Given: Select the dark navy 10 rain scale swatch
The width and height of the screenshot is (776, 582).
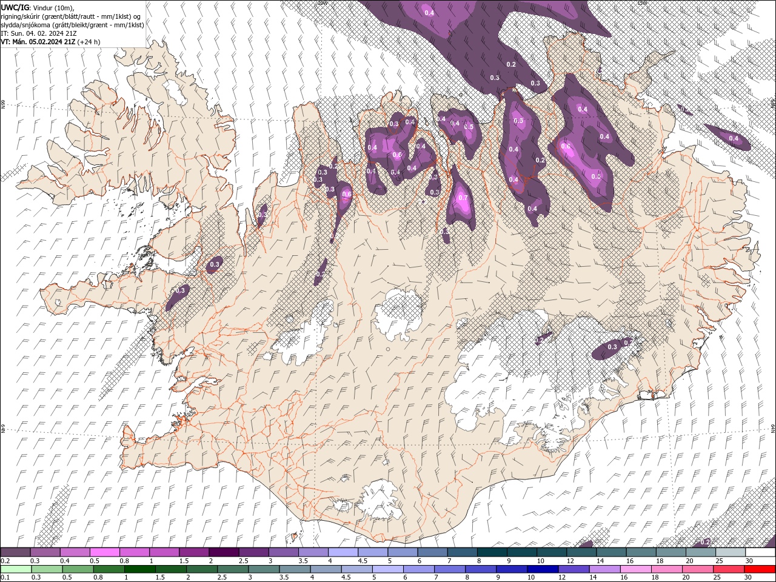Looking at the screenshot, I should click(x=541, y=569).
